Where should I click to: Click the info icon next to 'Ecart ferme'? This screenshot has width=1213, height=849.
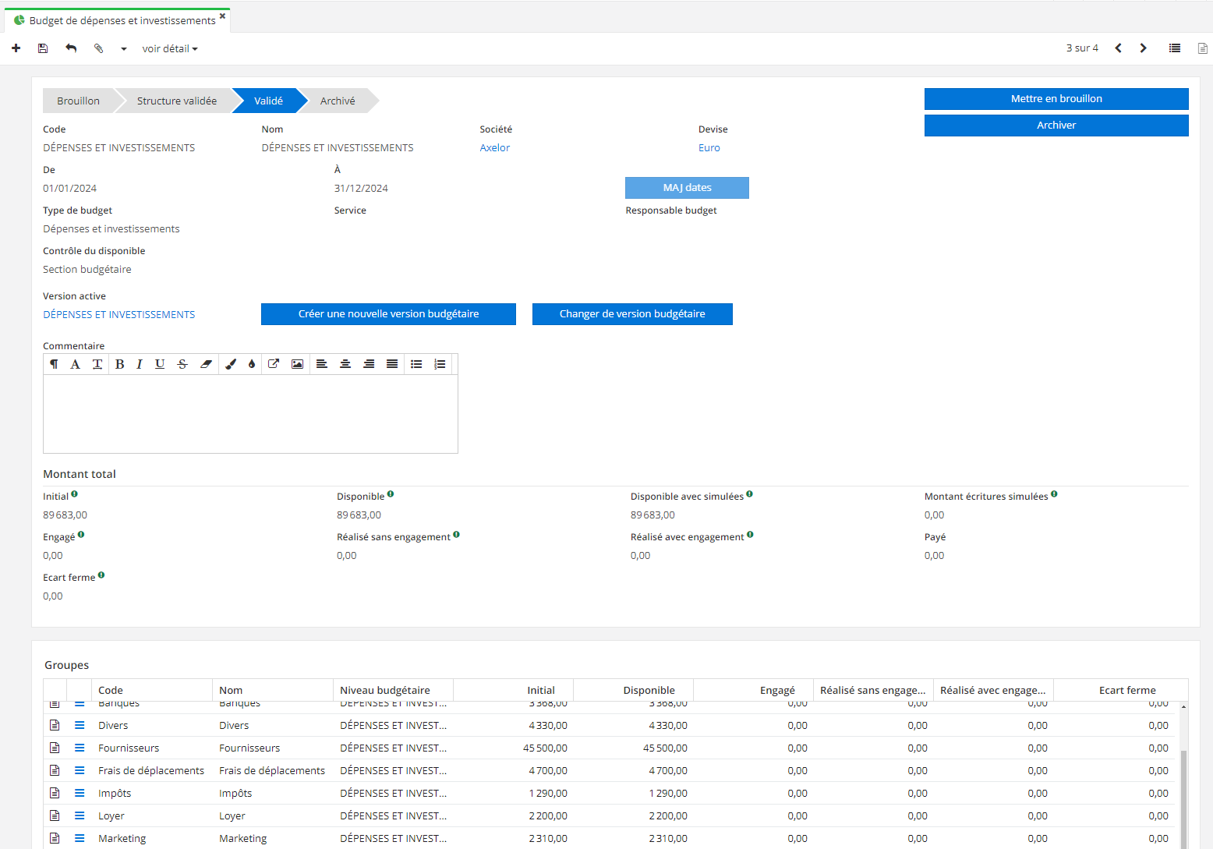101,575
